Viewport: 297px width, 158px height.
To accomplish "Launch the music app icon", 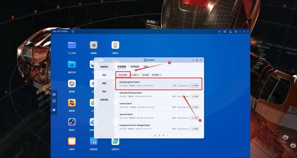I will coord(72,122).
